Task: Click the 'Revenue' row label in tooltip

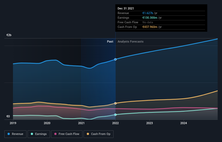Action: click(x=123, y=13)
